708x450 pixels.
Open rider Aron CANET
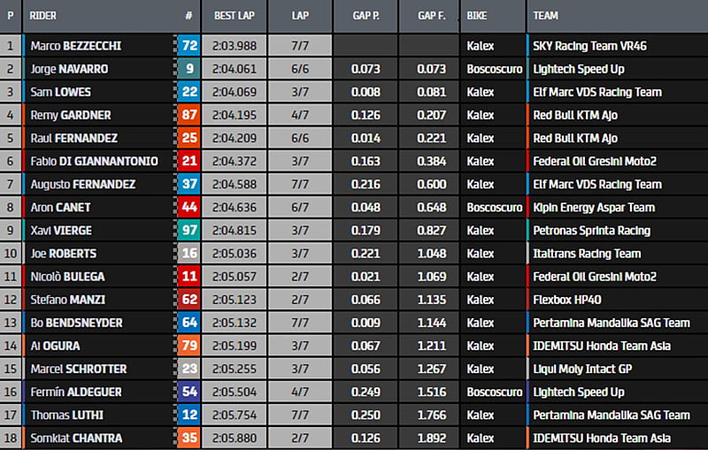61,207
